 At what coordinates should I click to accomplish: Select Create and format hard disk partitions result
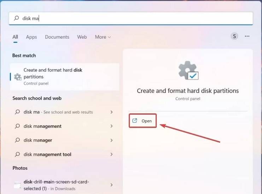[65, 77]
